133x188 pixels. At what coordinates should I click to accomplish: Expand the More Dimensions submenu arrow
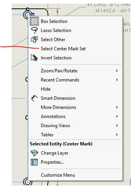117,107
